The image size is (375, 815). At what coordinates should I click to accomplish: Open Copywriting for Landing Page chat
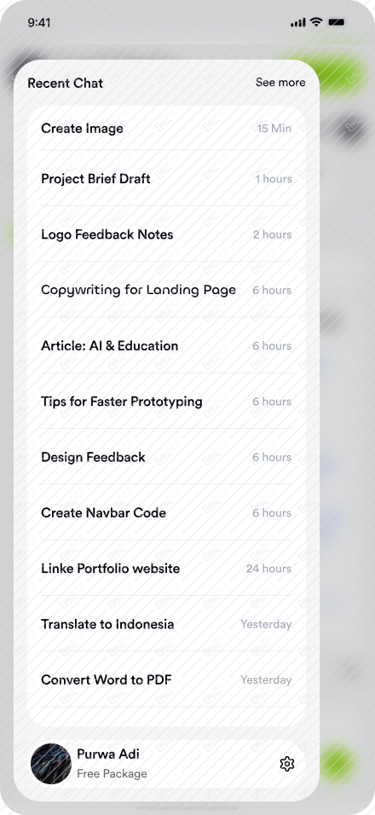pyautogui.click(x=166, y=290)
